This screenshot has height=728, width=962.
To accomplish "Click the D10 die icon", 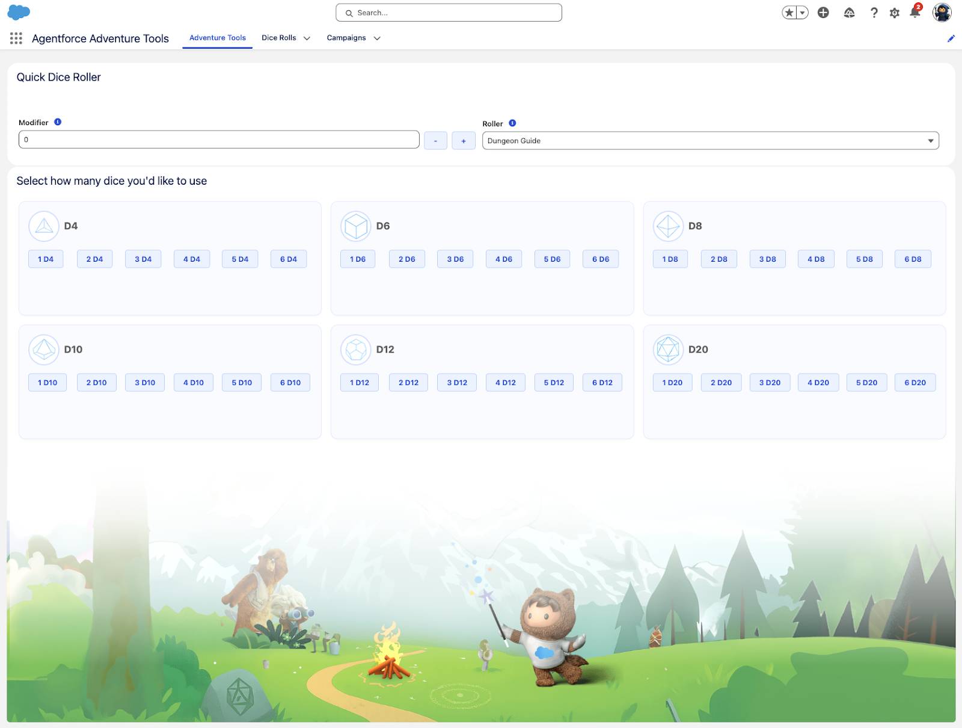I will (x=44, y=349).
